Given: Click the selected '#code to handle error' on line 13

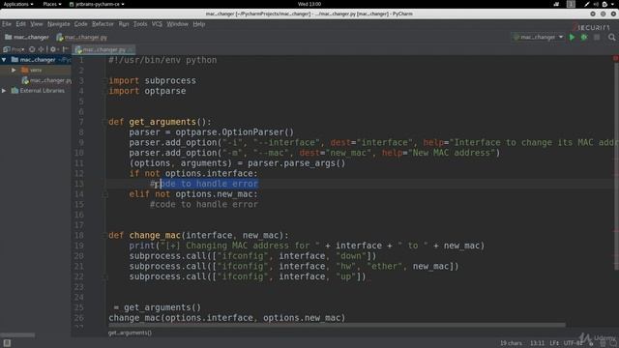Looking at the screenshot, I should [204, 184].
